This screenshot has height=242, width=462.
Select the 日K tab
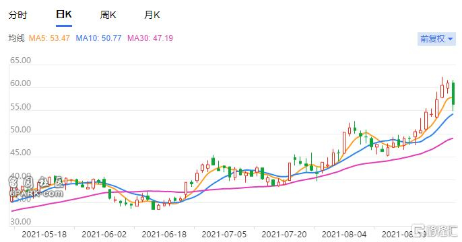pyautogui.click(x=64, y=14)
